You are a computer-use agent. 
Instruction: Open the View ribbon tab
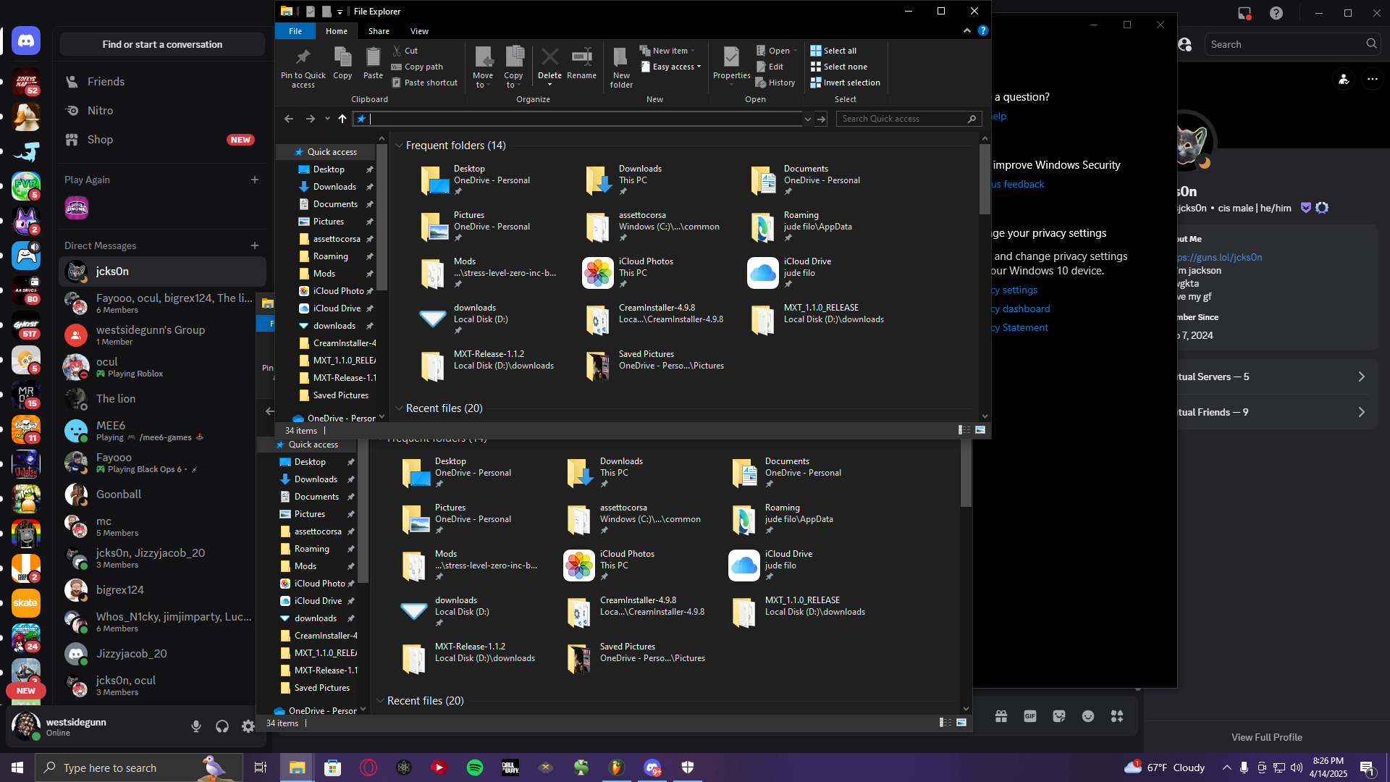(x=419, y=31)
